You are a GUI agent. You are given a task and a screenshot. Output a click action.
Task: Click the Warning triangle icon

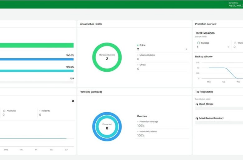pos(235,43)
